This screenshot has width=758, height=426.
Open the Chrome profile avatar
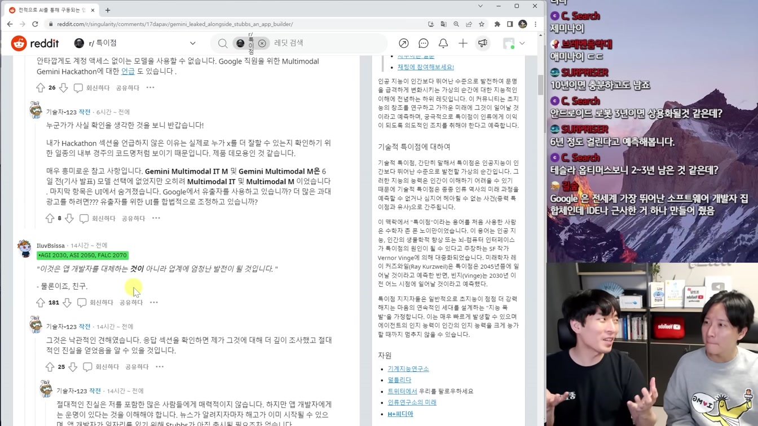[x=523, y=24]
